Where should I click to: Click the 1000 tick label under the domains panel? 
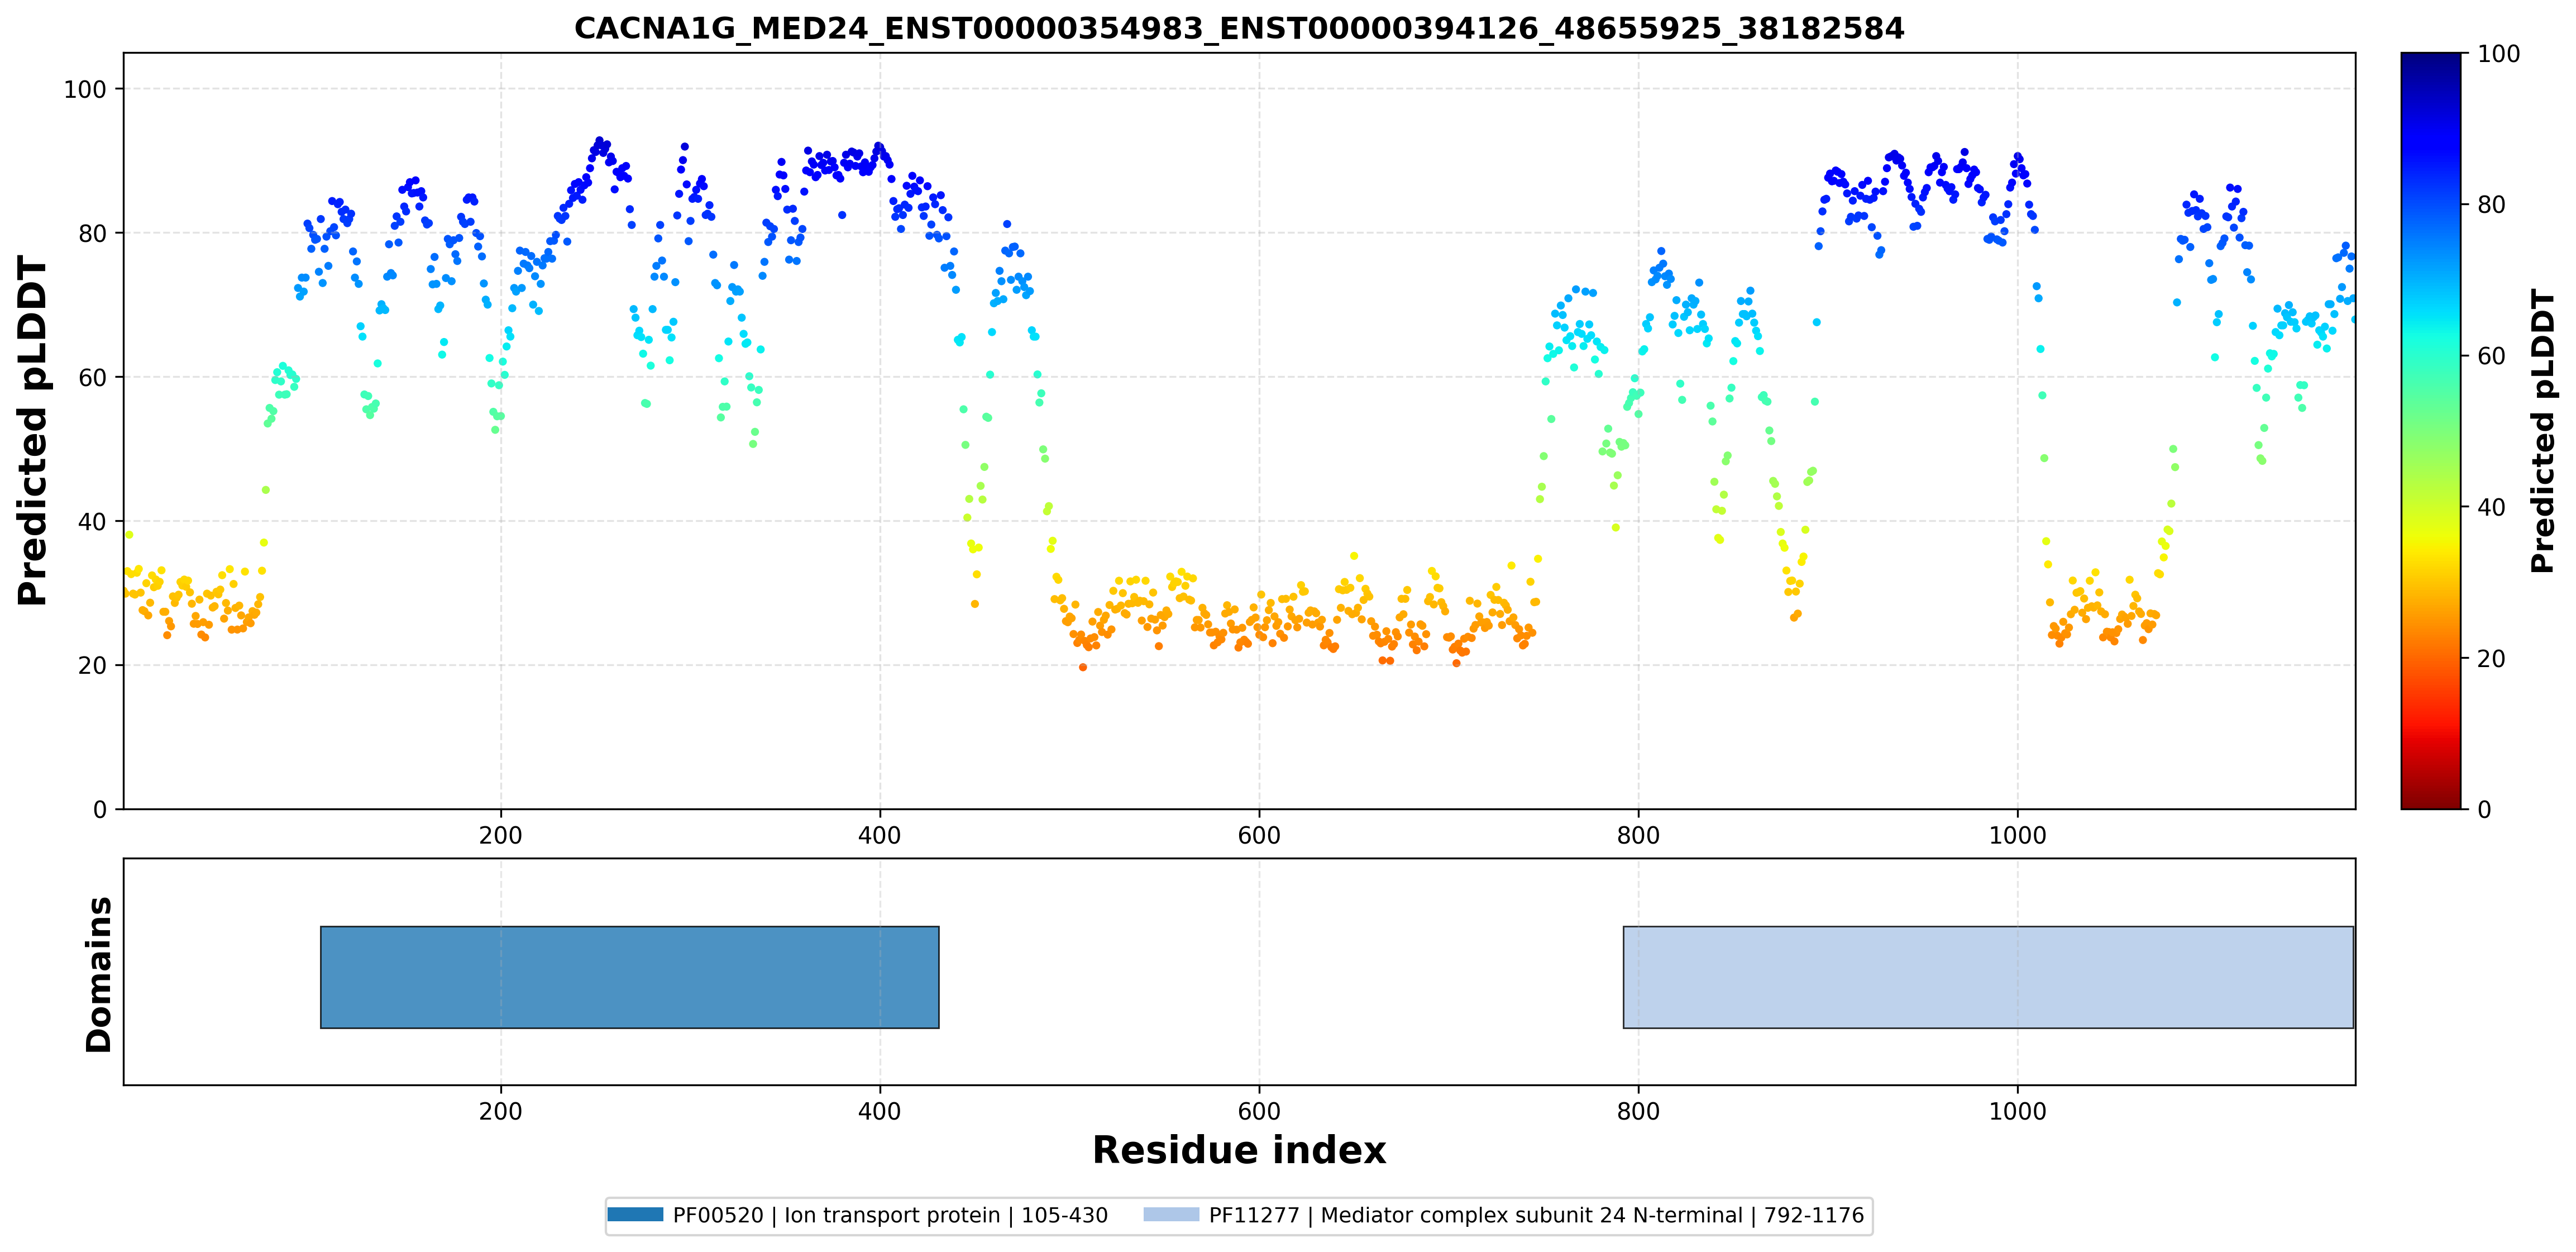[2017, 1111]
